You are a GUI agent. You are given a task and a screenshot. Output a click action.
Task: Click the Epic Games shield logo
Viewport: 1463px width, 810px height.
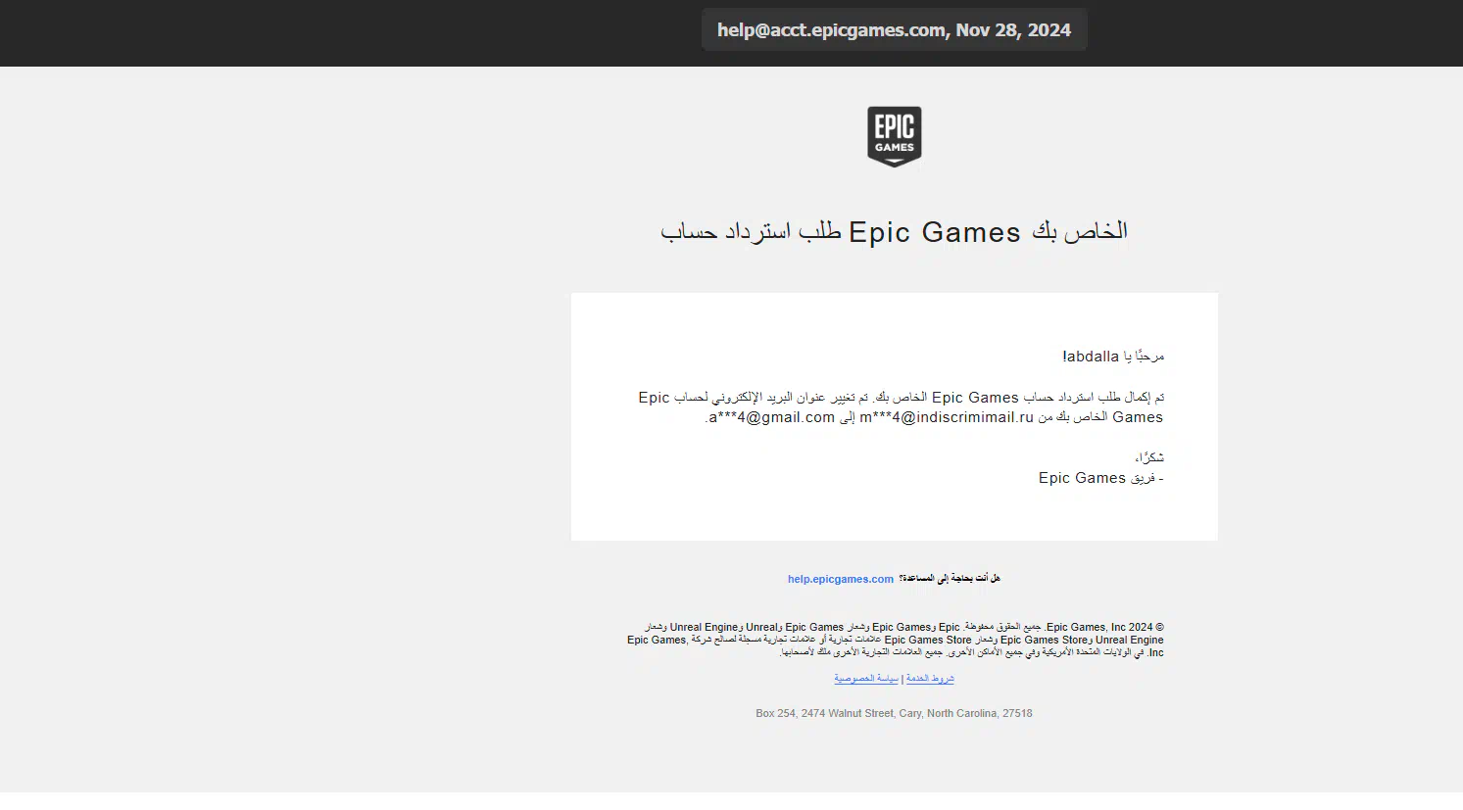[x=894, y=136]
